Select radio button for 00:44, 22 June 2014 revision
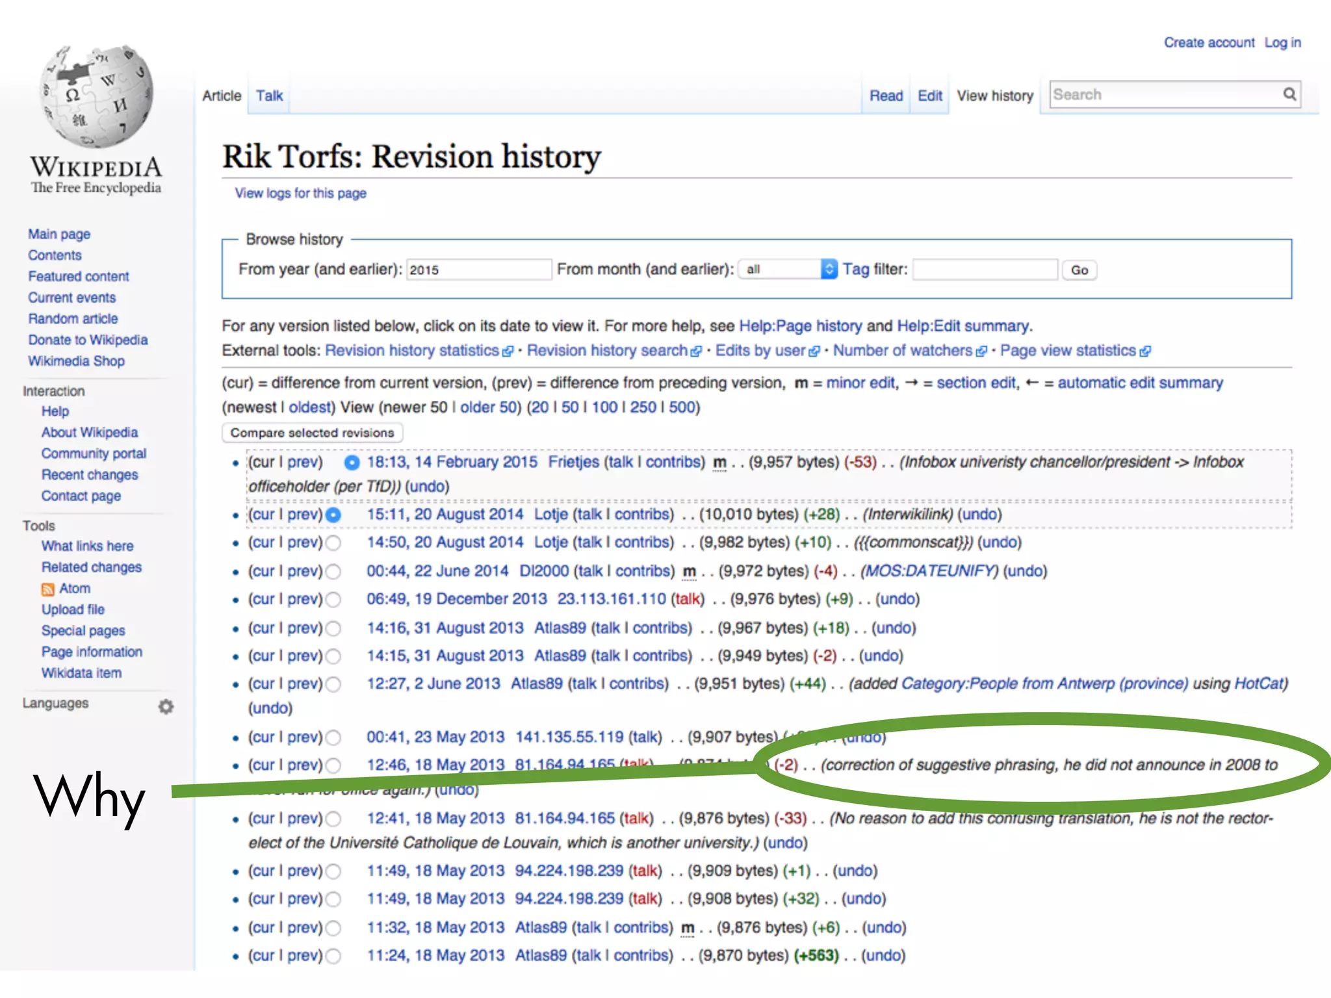This screenshot has height=998, width=1331. point(333,572)
